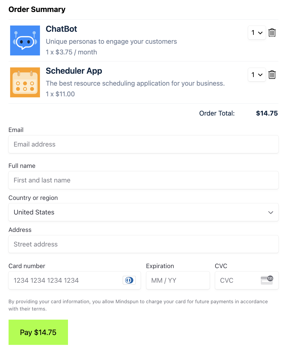Open the United States country dropdown
Image resolution: width=287 pixels, height=354 pixels.
click(143, 212)
